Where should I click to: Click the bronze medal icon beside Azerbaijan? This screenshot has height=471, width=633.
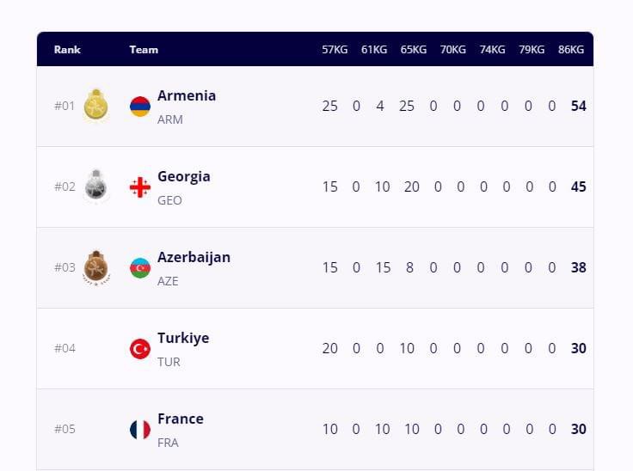coord(96,267)
